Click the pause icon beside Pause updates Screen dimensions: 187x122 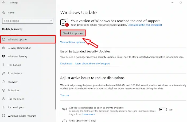click(x=65, y=121)
